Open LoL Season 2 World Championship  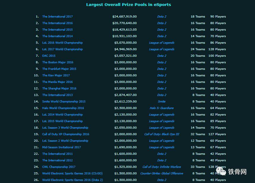(x=65, y=141)
